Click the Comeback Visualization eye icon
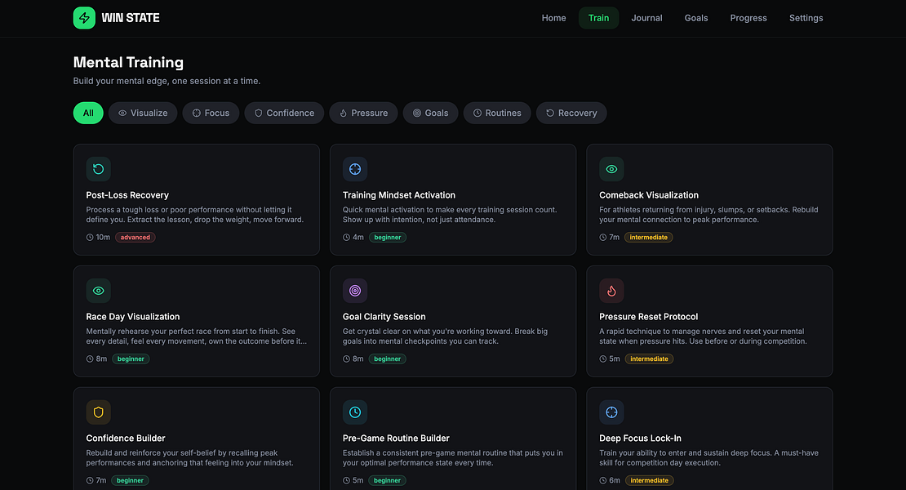The width and height of the screenshot is (906, 490). (611, 169)
